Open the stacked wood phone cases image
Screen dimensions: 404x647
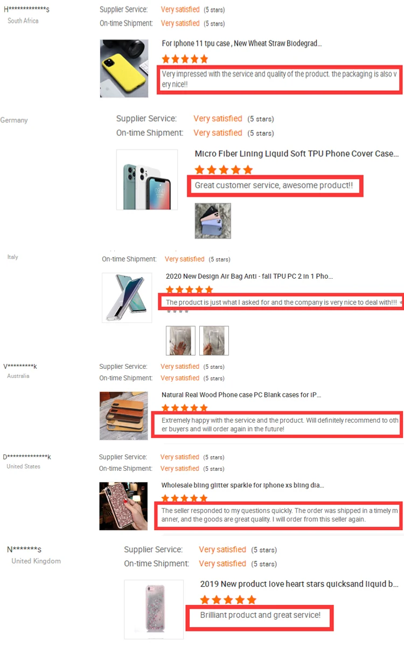coord(124,415)
